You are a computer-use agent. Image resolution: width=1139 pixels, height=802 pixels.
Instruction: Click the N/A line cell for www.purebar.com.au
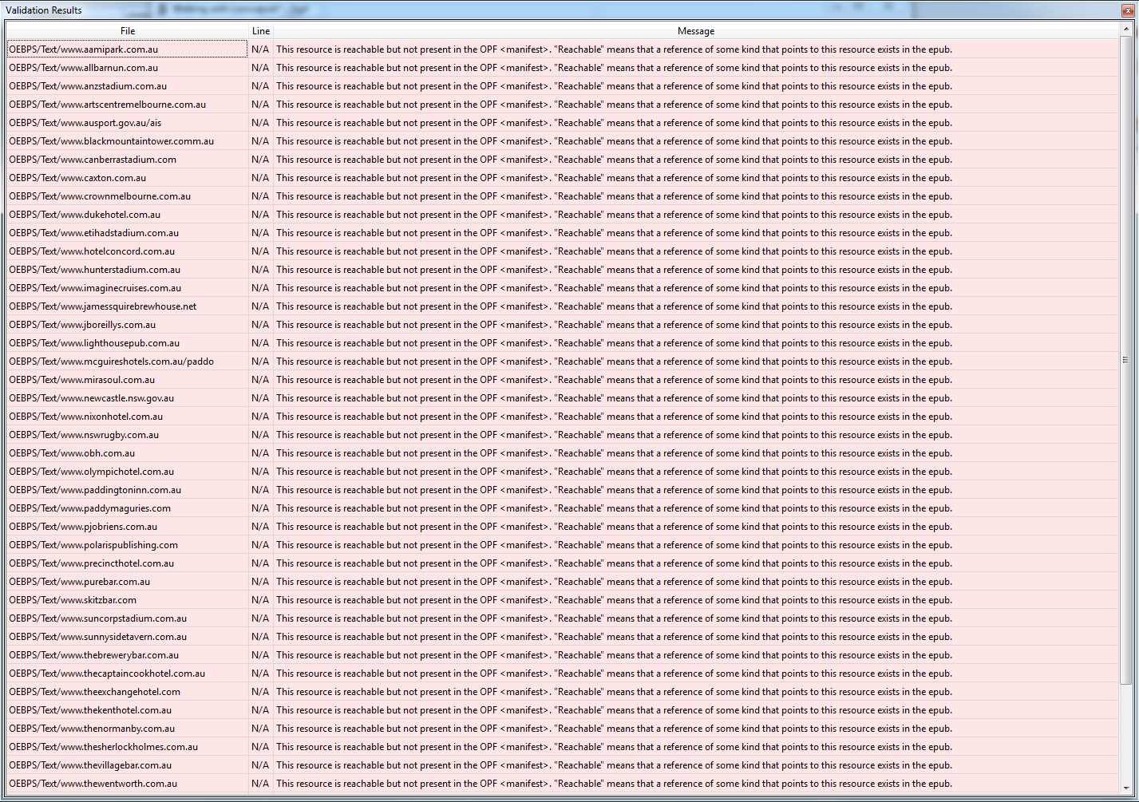pos(260,582)
